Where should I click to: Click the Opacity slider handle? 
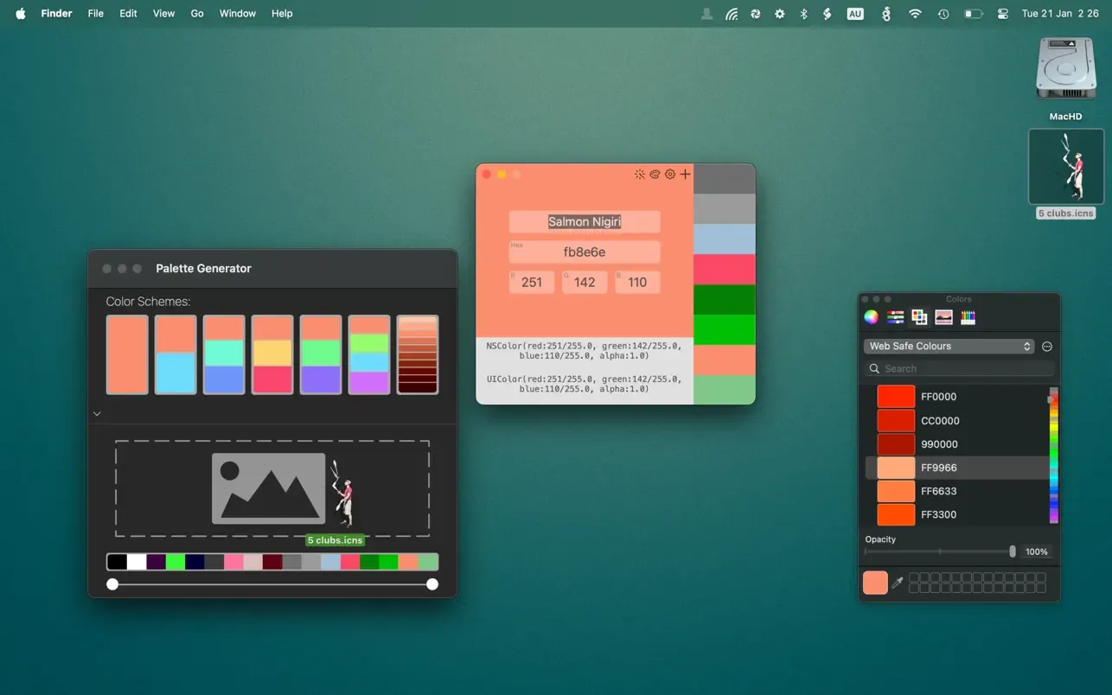[1013, 552]
